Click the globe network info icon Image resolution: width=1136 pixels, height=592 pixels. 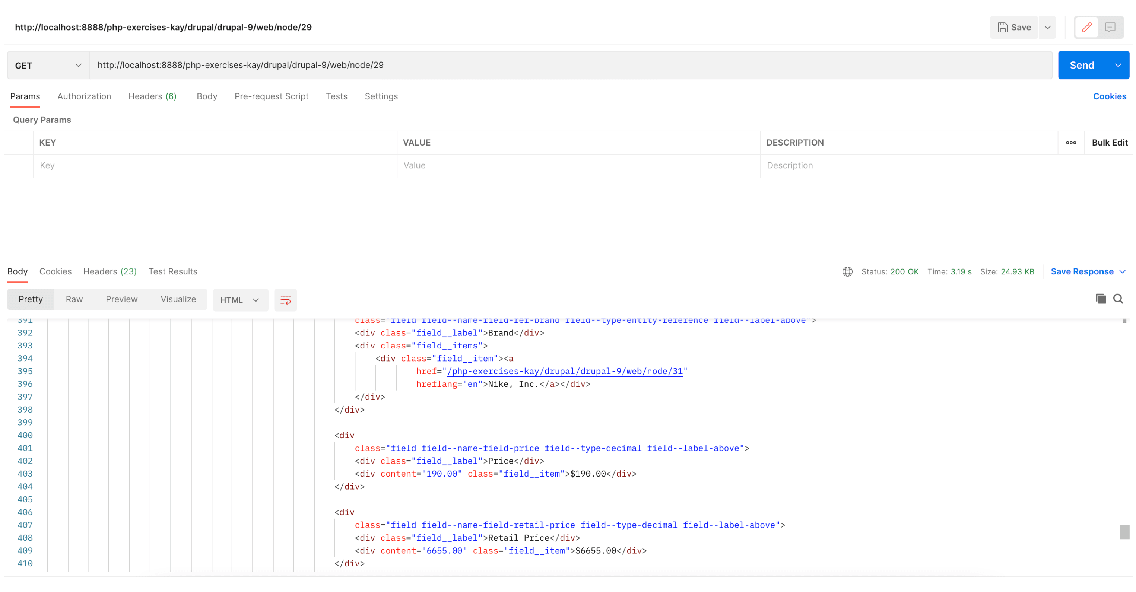point(847,271)
